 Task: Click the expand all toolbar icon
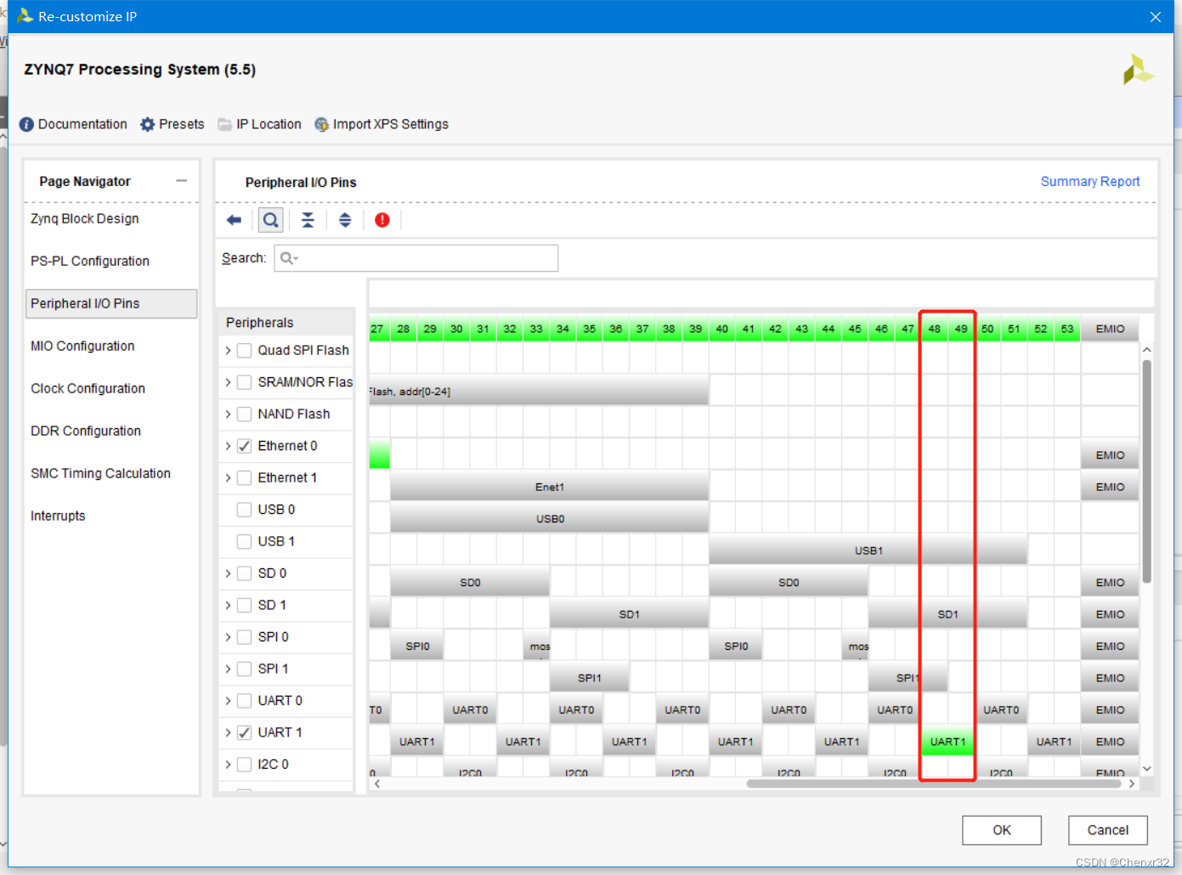point(345,220)
